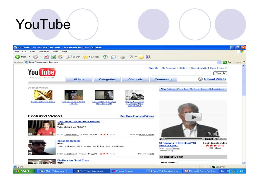Click the EN language indicator in taskbar
This screenshot has height=194, width=259.
[223, 171]
